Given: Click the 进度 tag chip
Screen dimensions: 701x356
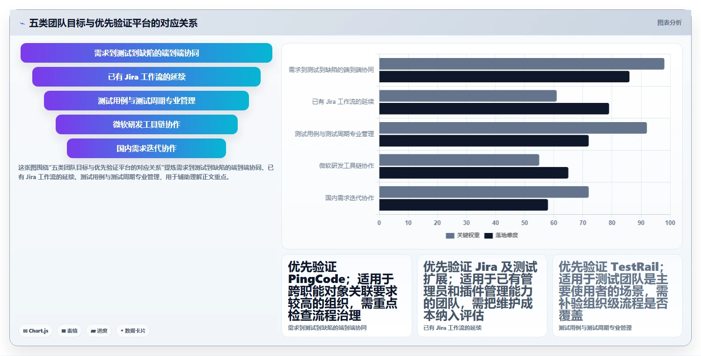Looking at the screenshot, I should click(x=99, y=331).
